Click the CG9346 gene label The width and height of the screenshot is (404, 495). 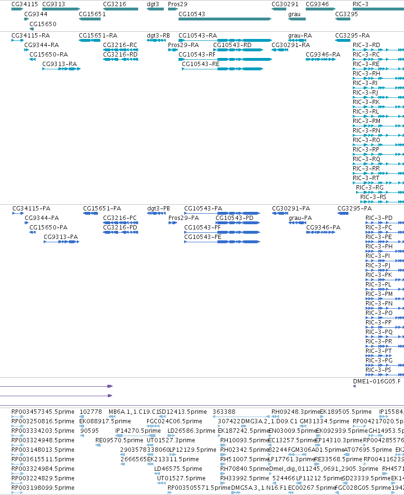pyautogui.click(x=317, y=4)
